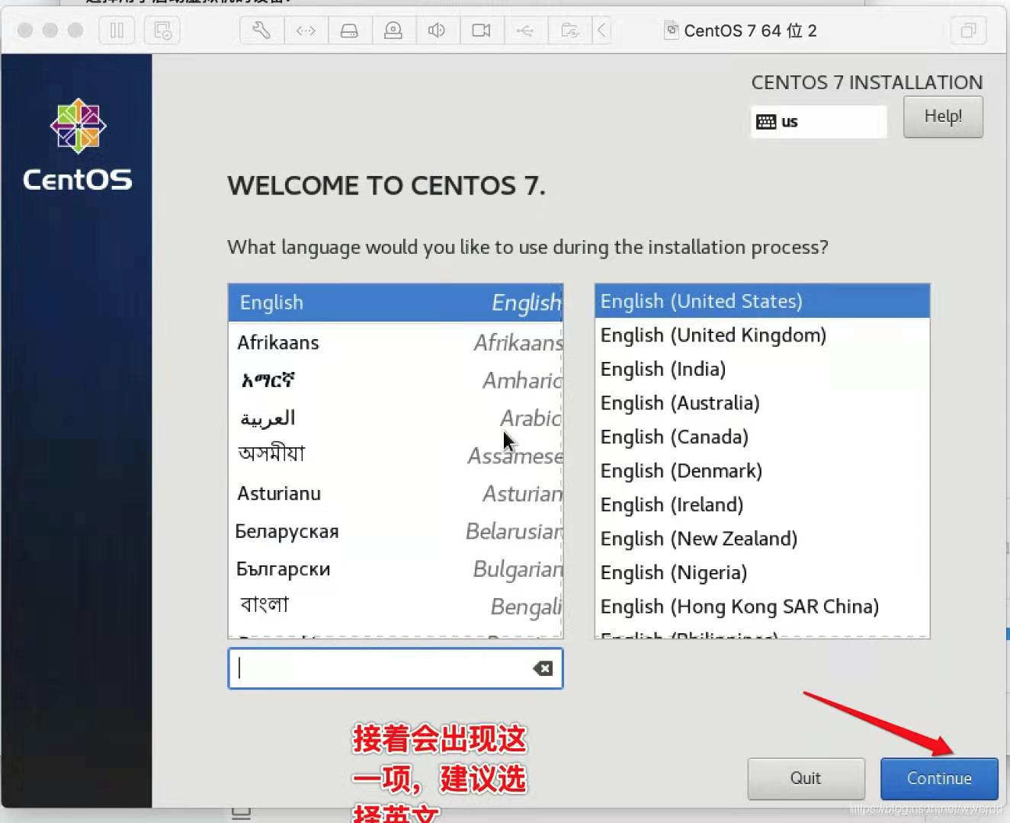Image resolution: width=1010 pixels, height=823 pixels.
Task: Choose English (United Kingdom) locale
Action: 762,335
